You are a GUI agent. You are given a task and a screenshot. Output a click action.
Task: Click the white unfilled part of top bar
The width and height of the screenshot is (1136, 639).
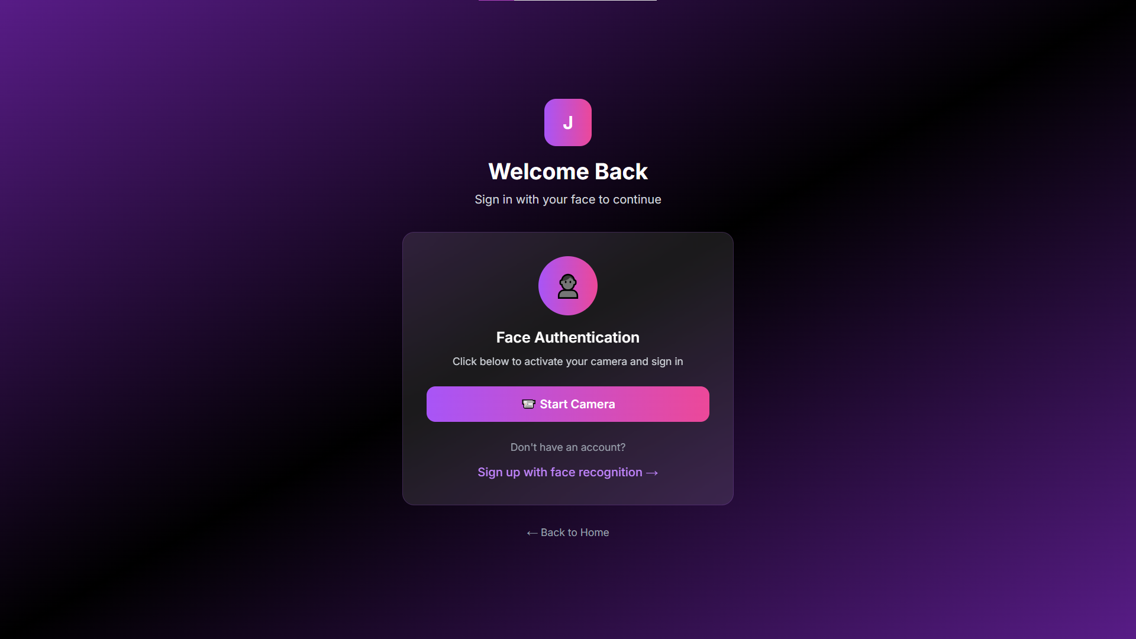click(586, 1)
